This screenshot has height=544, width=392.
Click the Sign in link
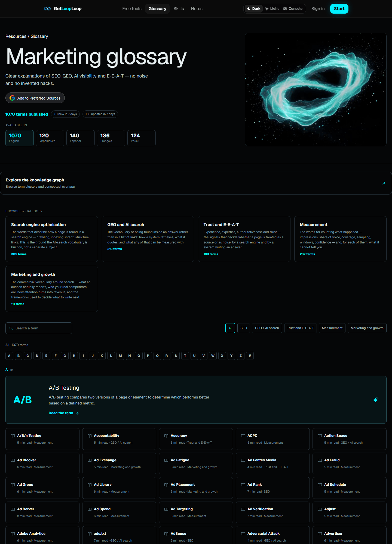[318, 9]
